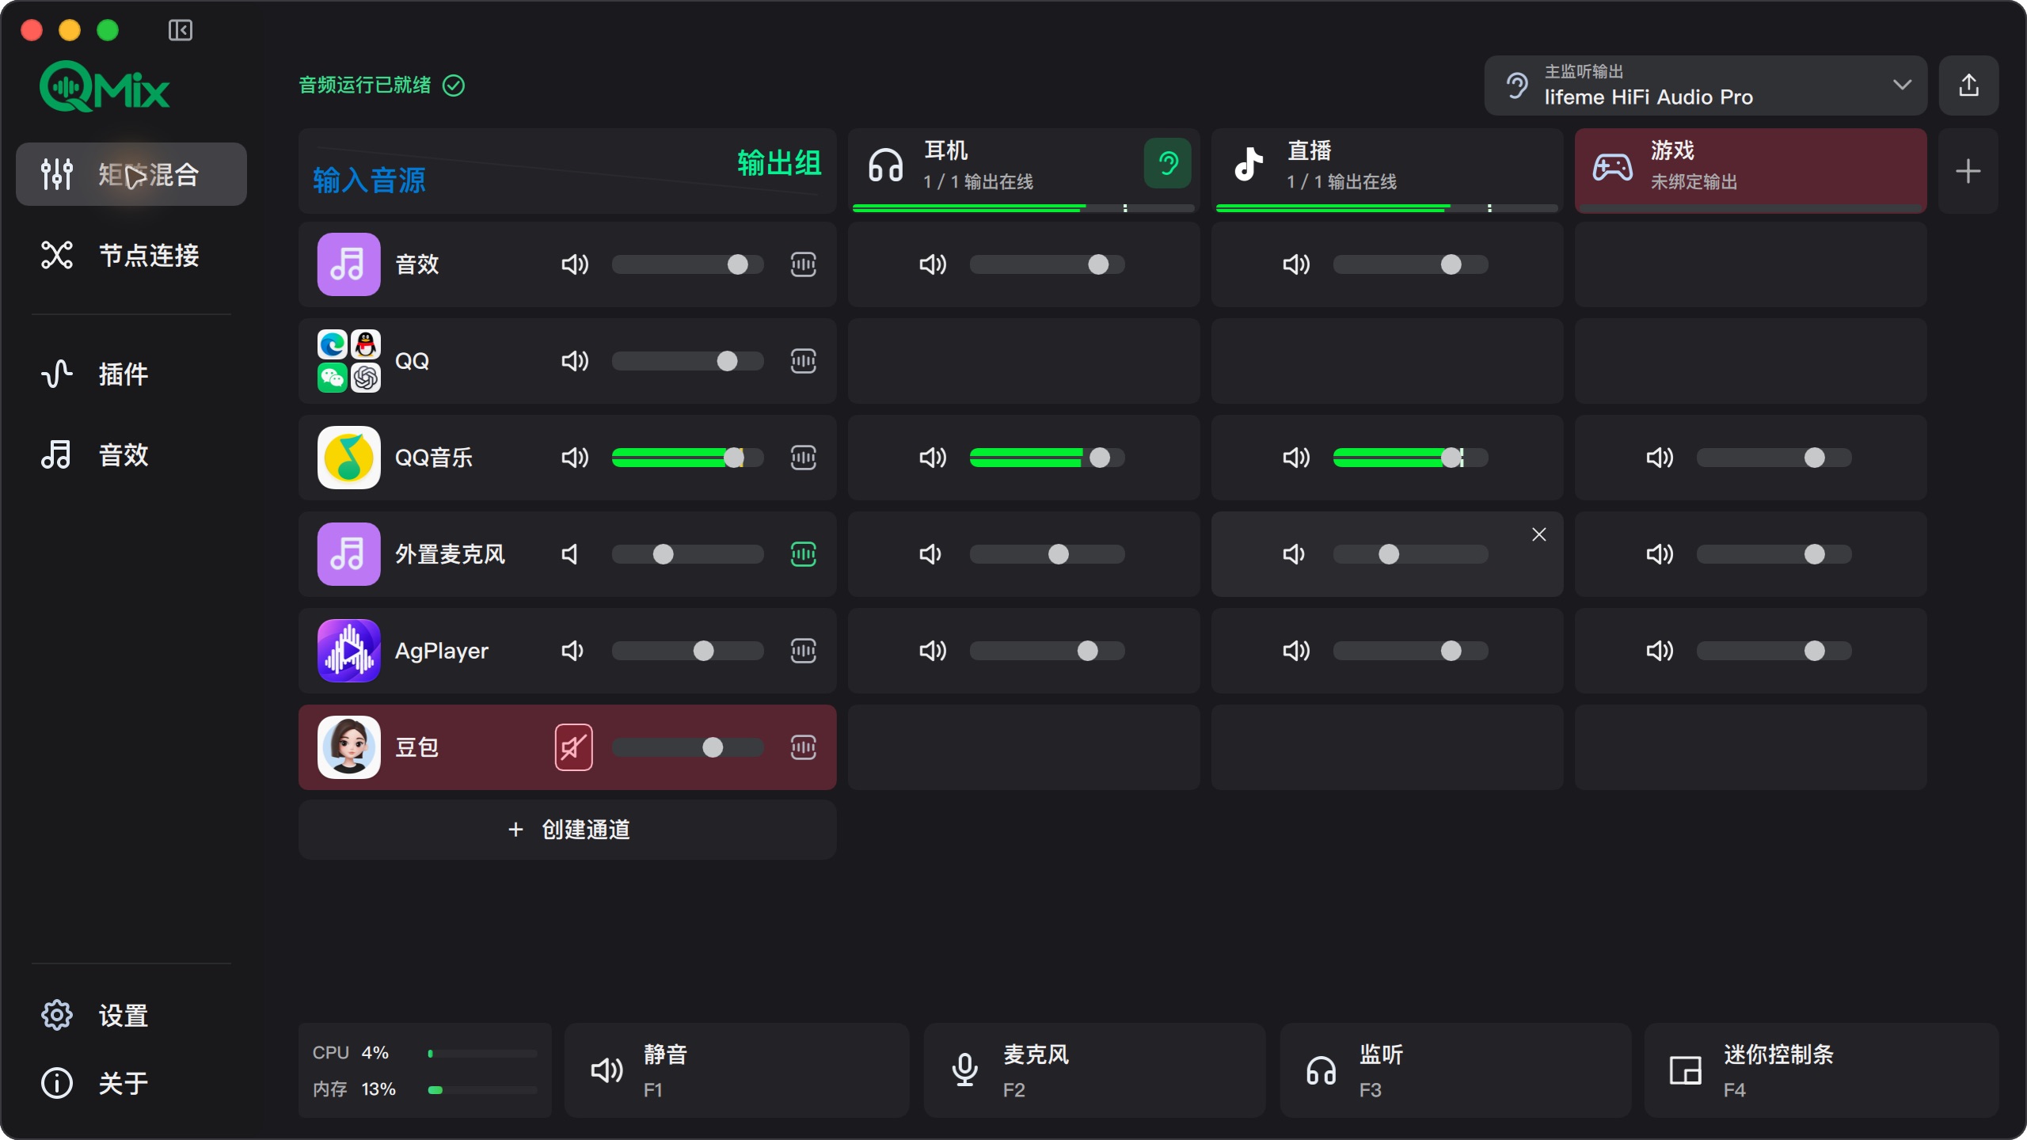Select the 直播 output group header
Screen dimensions: 2027x1140
[x=1387, y=171]
